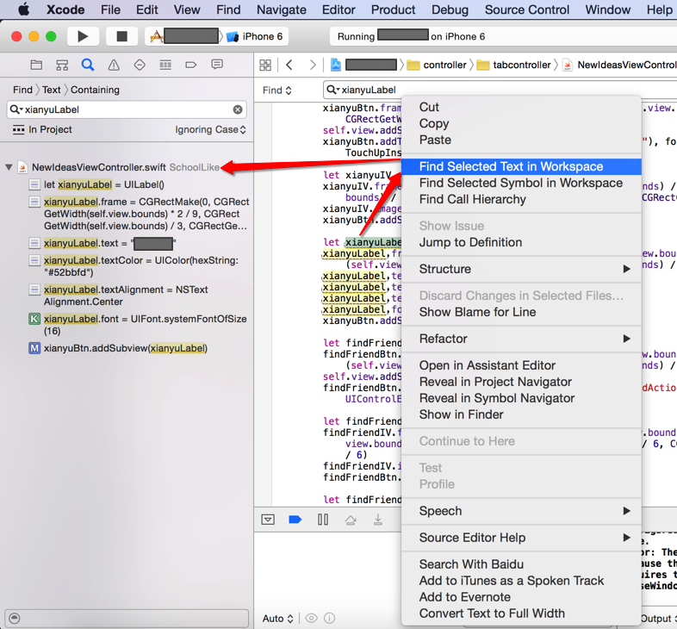Open the Navigate menu
Image resolution: width=677 pixels, height=629 pixels.
(282, 9)
